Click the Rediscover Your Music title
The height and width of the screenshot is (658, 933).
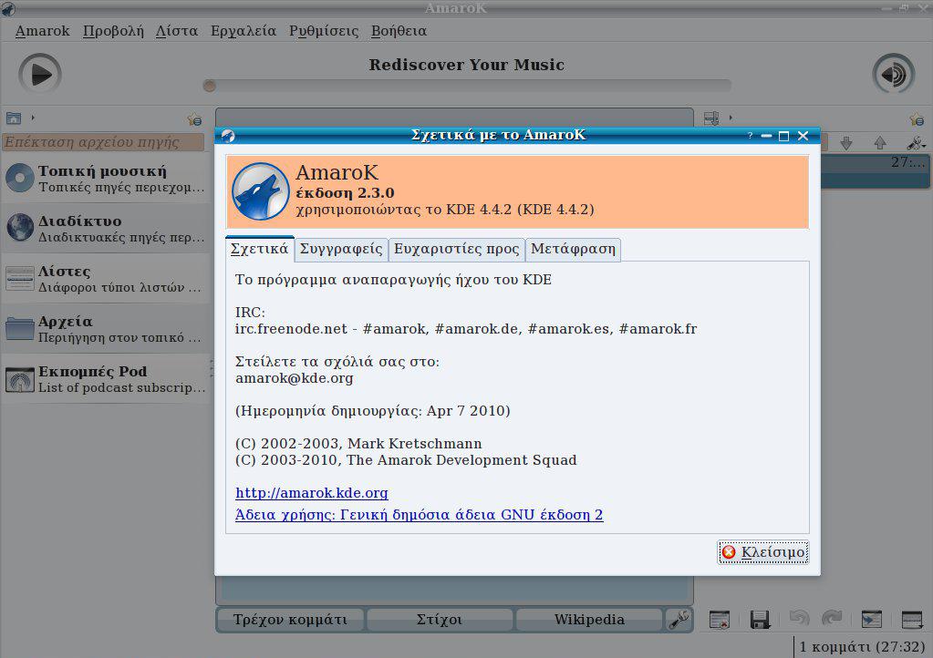point(467,65)
